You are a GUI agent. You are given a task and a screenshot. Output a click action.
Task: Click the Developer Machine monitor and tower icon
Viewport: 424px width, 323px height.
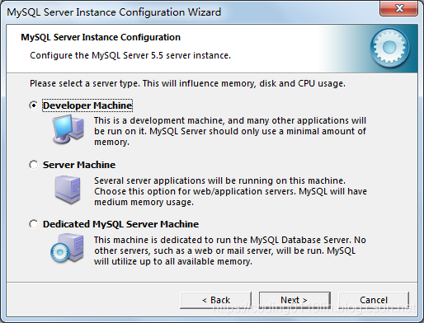tap(68, 129)
